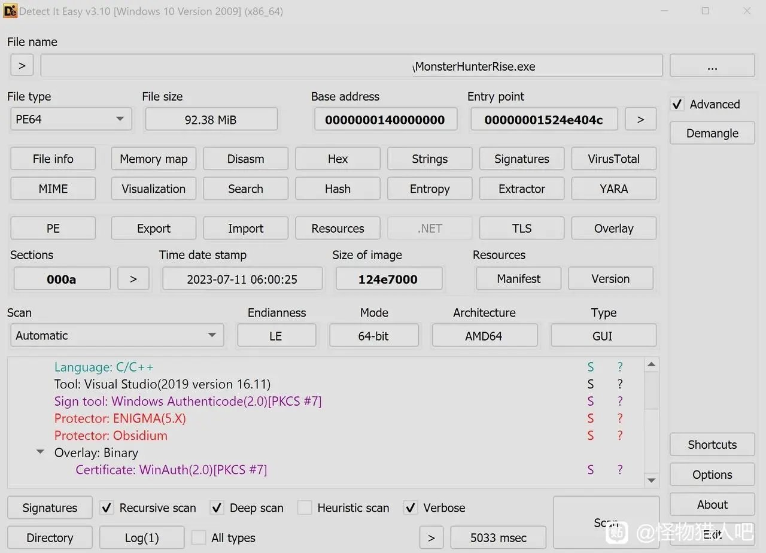
Task: Uncheck the Deep scan option
Action: pyautogui.click(x=217, y=508)
